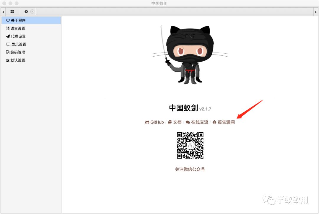Open the GitHub link

(x=154, y=122)
